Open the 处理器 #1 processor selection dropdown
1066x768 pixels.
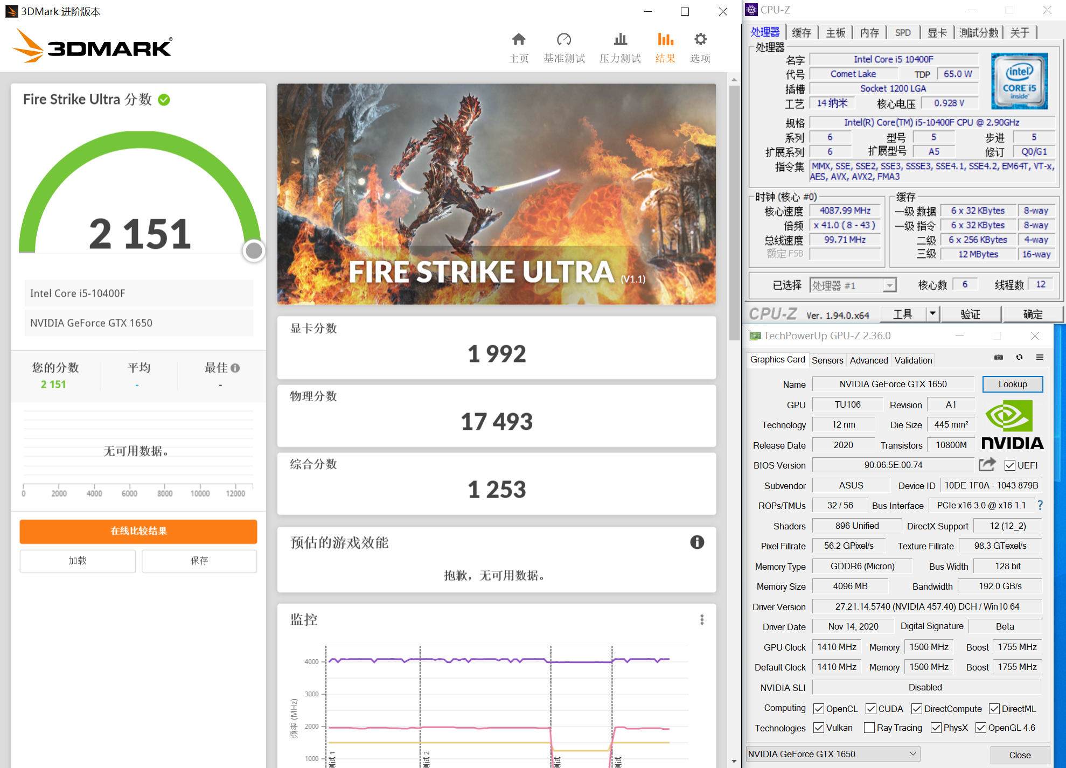tap(853, 285)
